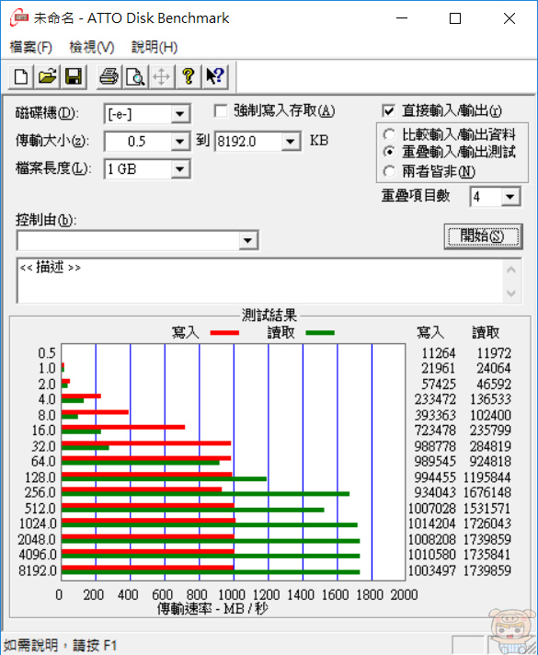Minimize the ATTO Disk Benchmark window
The width and height of the screenshot is (538, 655).
402,18
